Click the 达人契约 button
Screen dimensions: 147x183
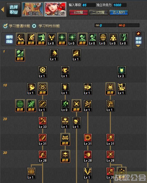coord(119,13)
